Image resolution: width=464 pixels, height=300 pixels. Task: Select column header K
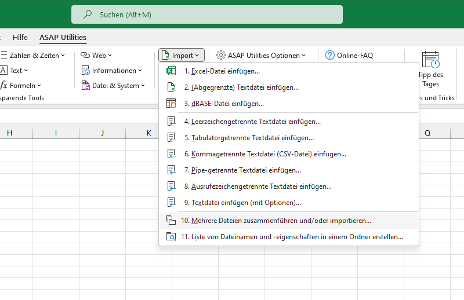143,133
